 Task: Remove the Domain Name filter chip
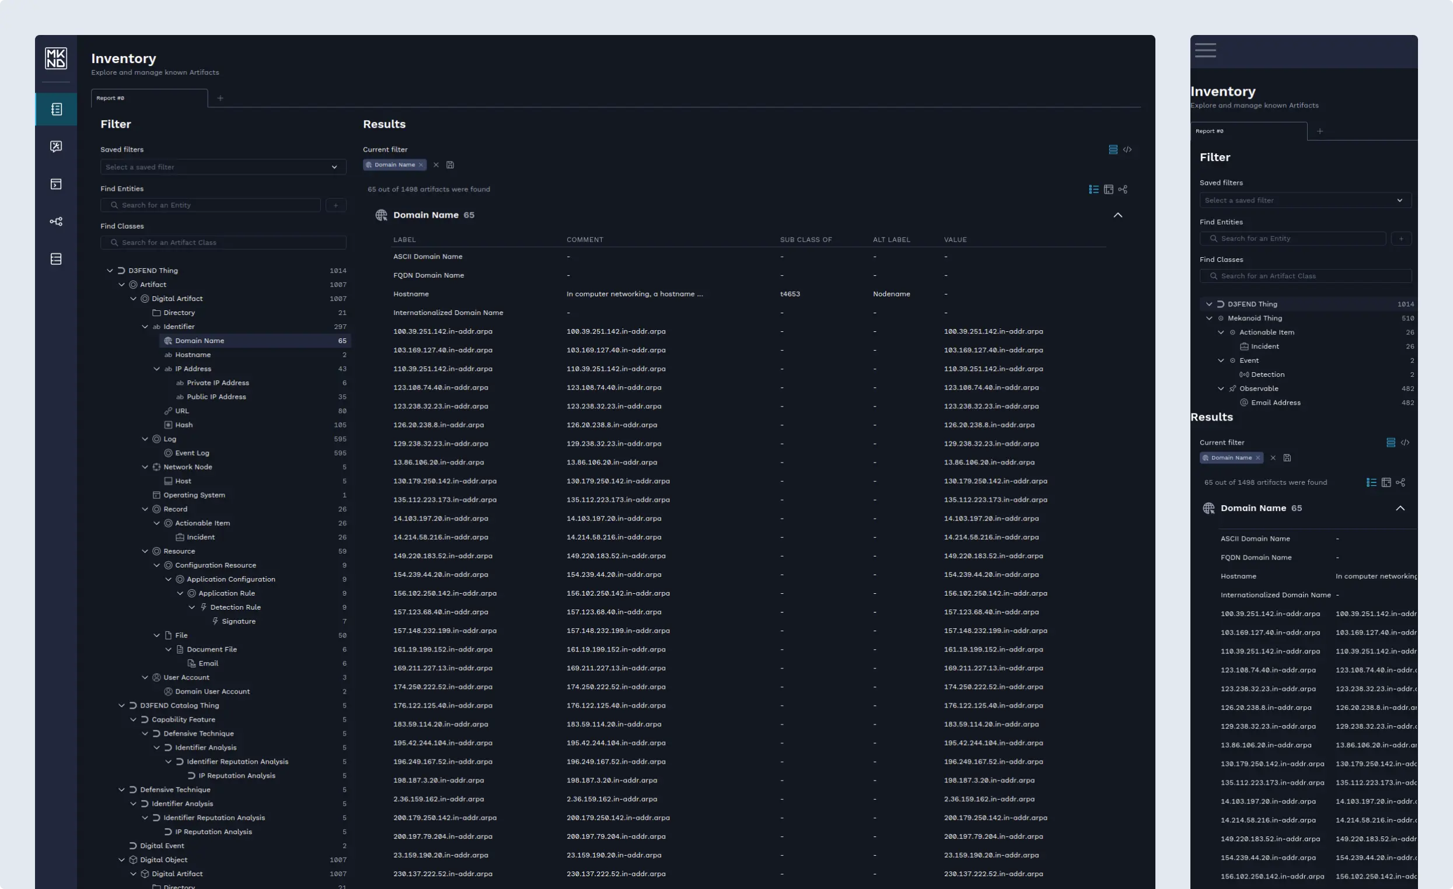coord(421,164)
